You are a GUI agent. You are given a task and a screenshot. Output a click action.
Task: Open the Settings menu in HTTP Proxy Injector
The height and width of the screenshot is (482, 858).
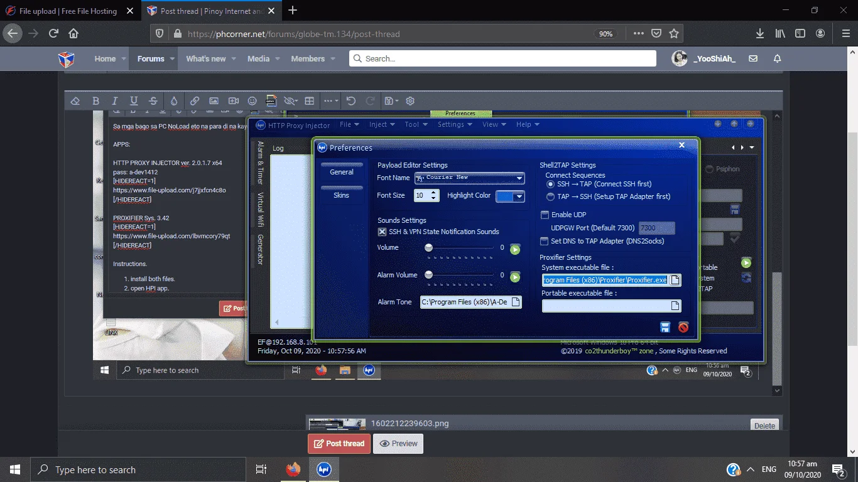coord(454,124)
